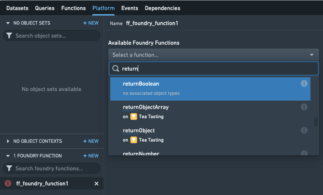This screenshot has height=195, width=323.
Task: Click the red error icon on ff_foundry_function1
Action: 8,183
